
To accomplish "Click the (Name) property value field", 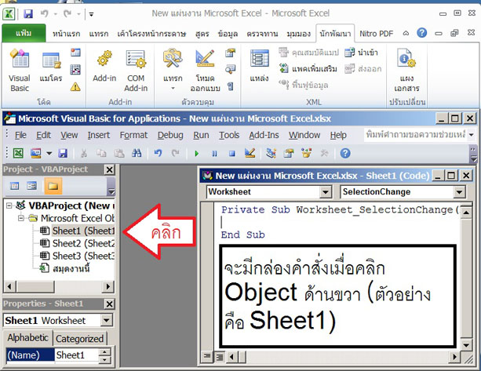I will point(75,355).
